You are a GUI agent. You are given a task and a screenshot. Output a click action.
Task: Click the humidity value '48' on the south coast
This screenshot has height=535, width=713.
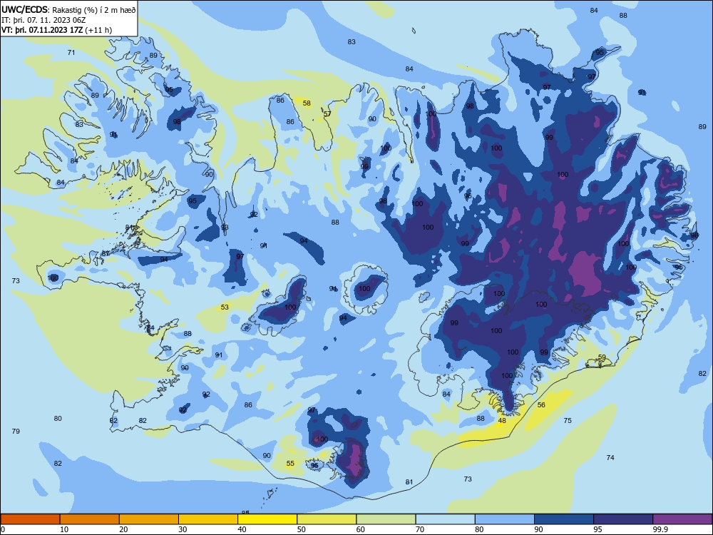(x=502, y=421)
